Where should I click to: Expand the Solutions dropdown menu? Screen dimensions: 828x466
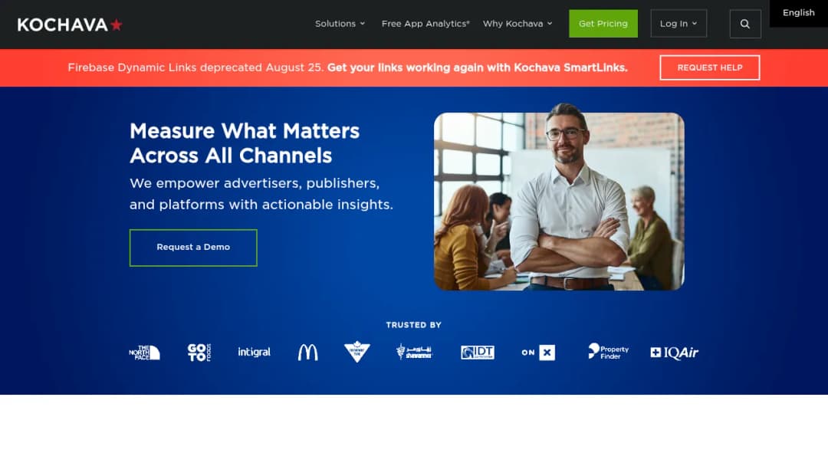[x=340, y=24]
